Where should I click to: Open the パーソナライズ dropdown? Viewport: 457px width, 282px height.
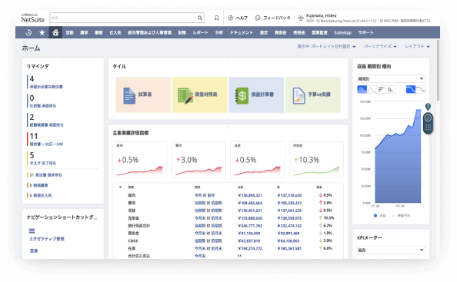pyautogui.click(x=380, y=47)
